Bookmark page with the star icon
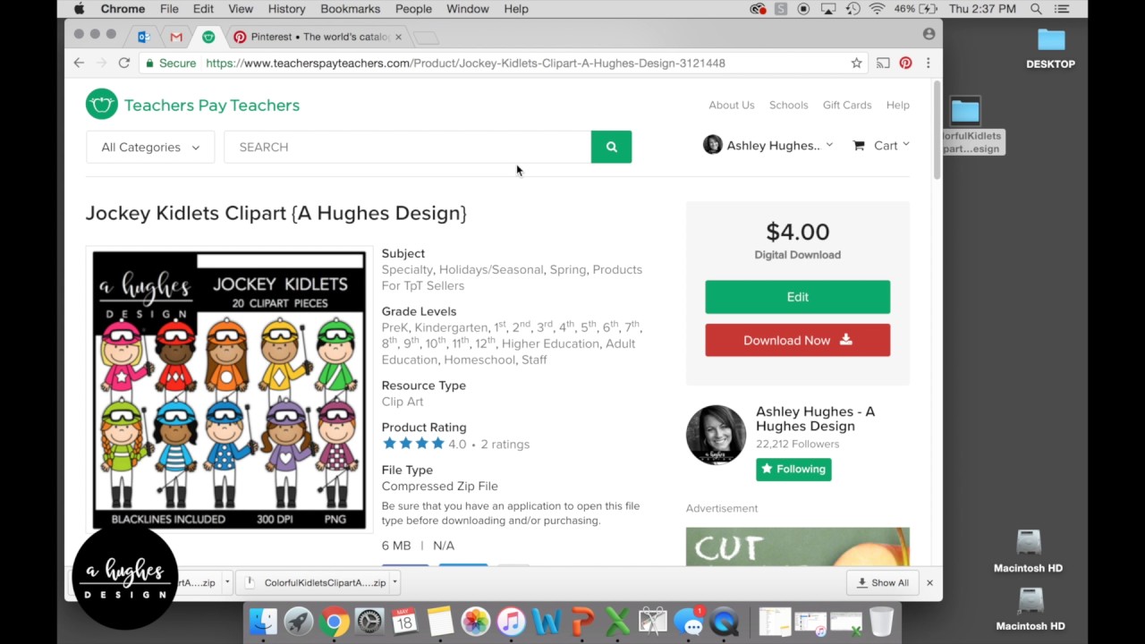 (856, 64)
